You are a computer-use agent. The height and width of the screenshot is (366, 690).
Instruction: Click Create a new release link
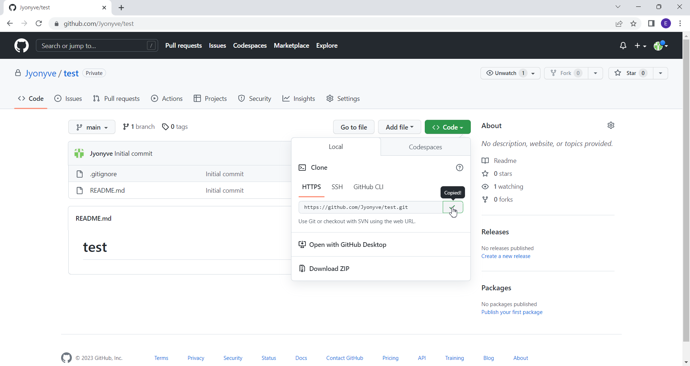(506, 256)
